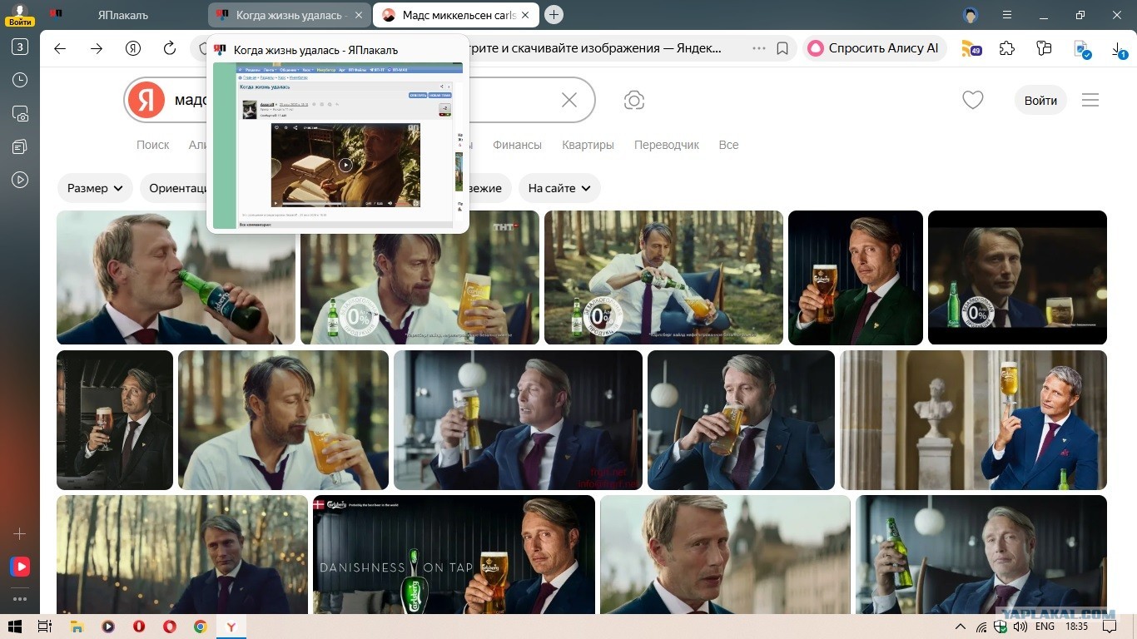Screen dimensions: 1137x639
Task: Switch to the 'Мадс миккельсен carls' tab
Action: [x=454, y=15]
